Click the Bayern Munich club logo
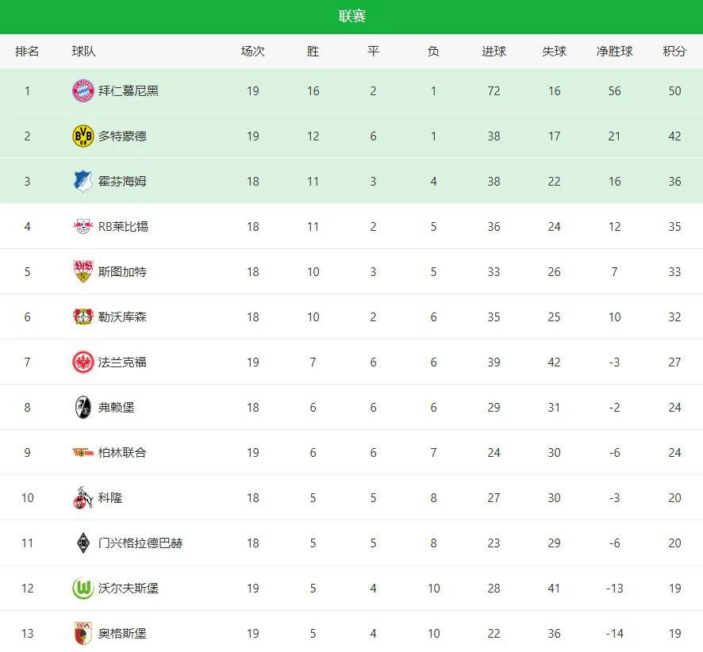The image size is (703, 652). (x=83, y=90)
